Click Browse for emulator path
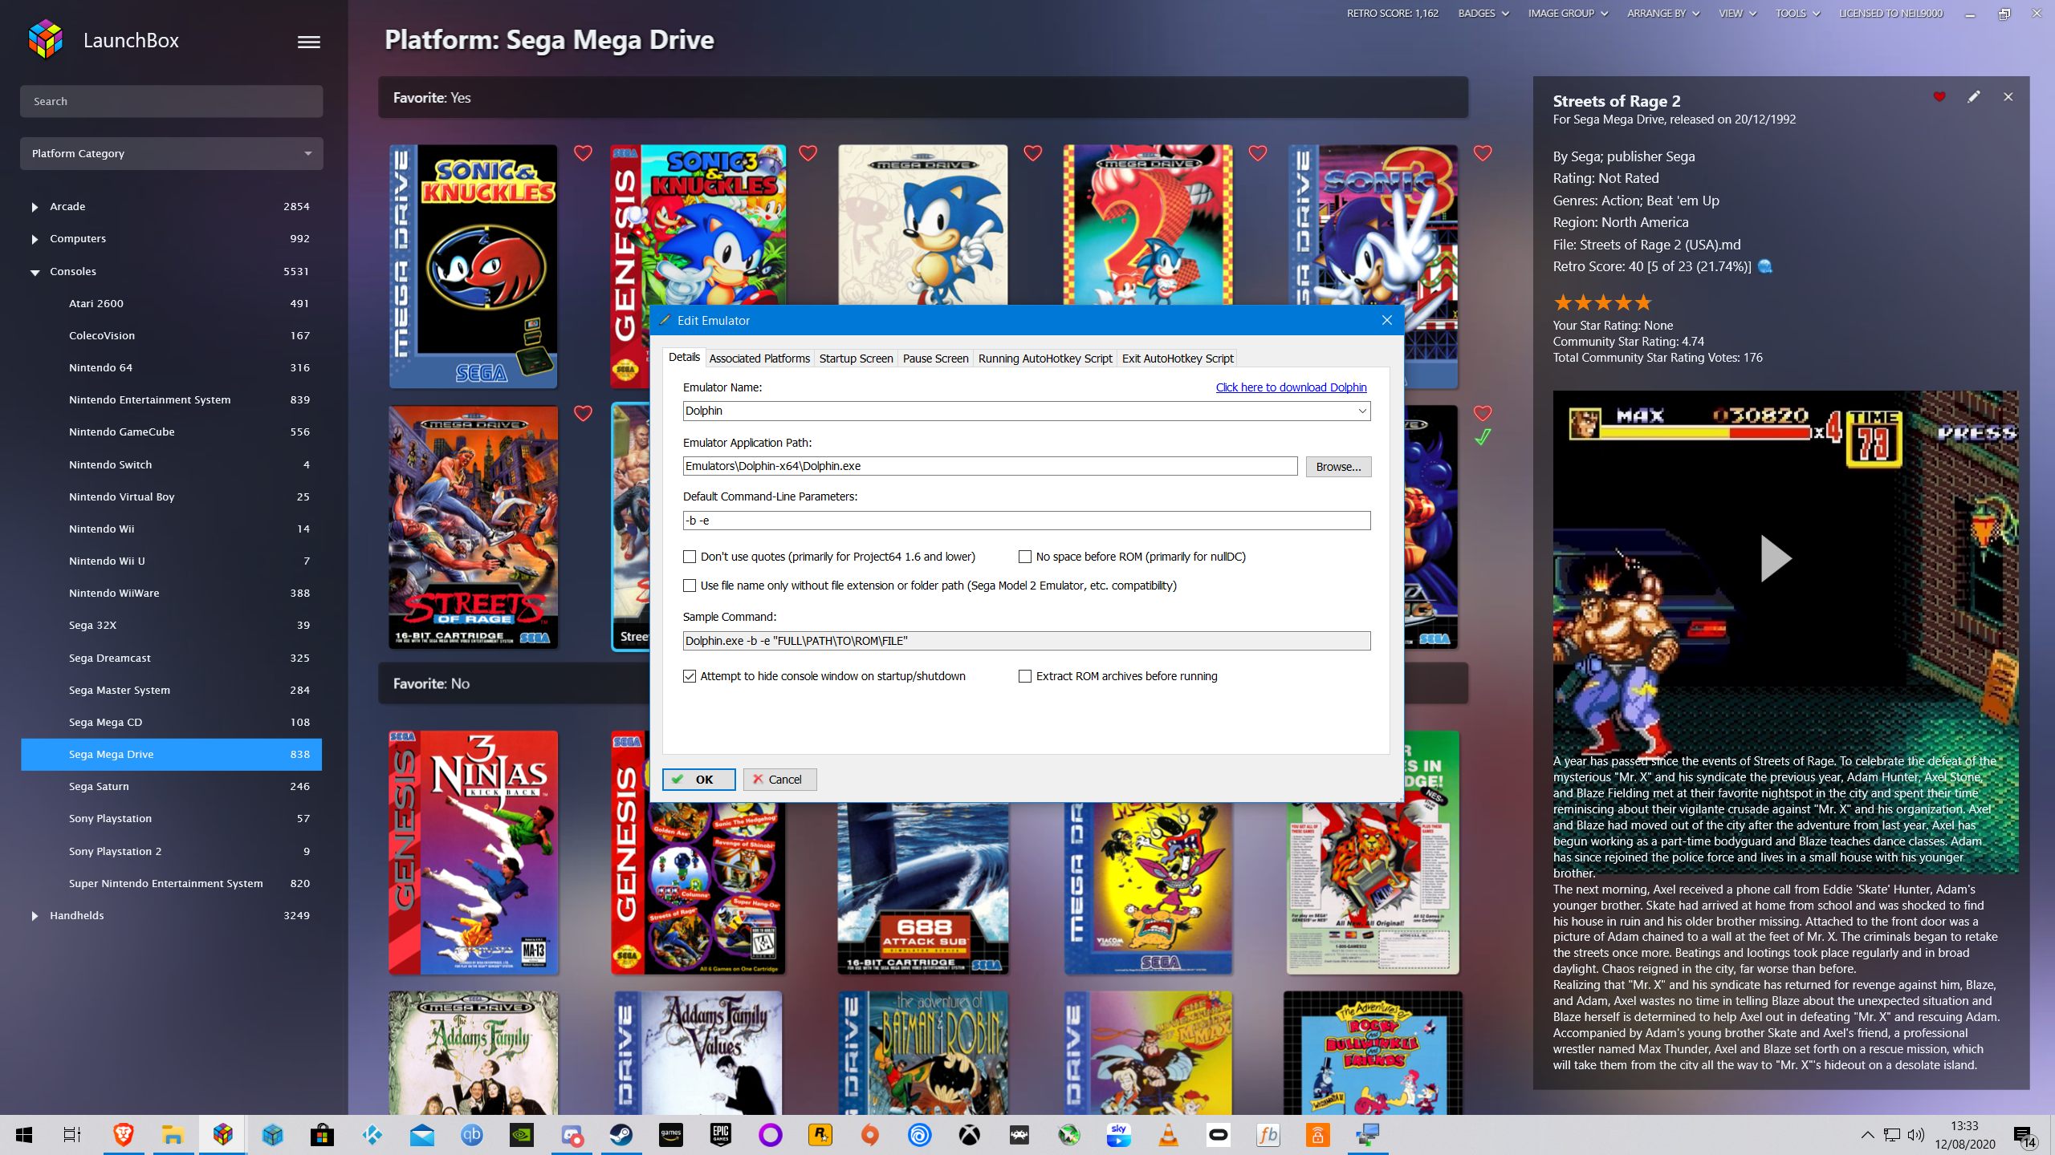The width and height of the screenshot is (2055, 1155). click(x=1338, y=467)
